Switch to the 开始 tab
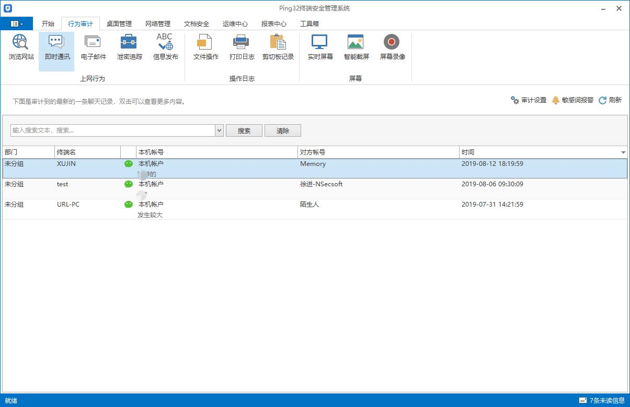Viewport: 630px width, 407px height. 48,24
